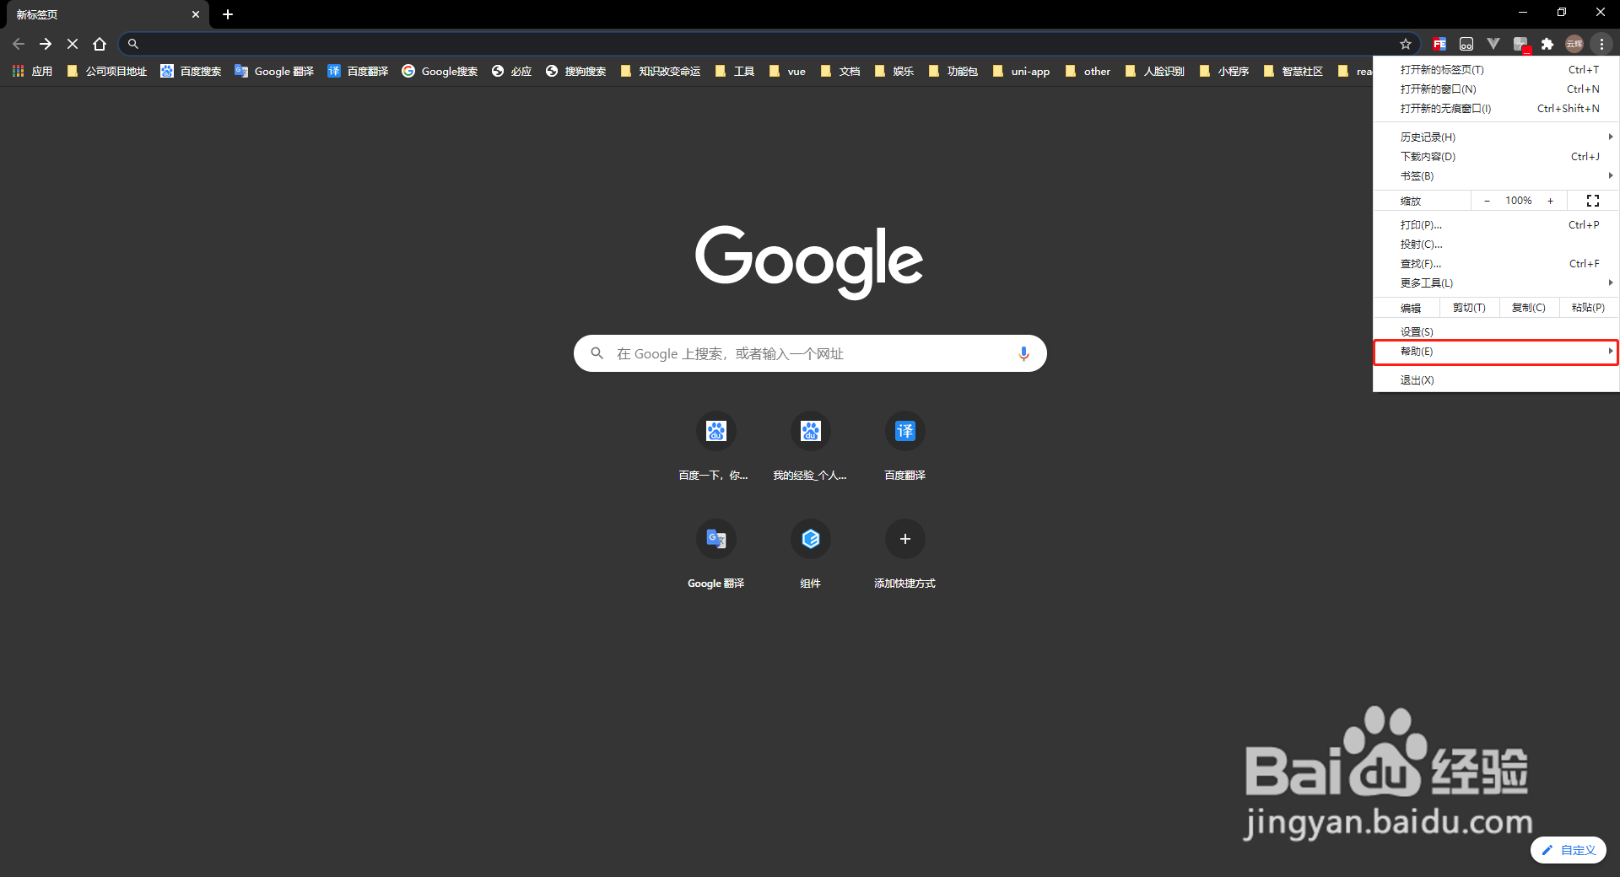This screenshot has height=877, width=1620.
Task: Select 打开新的无痕窗口 in the menu
Action: coord(1496,109)
